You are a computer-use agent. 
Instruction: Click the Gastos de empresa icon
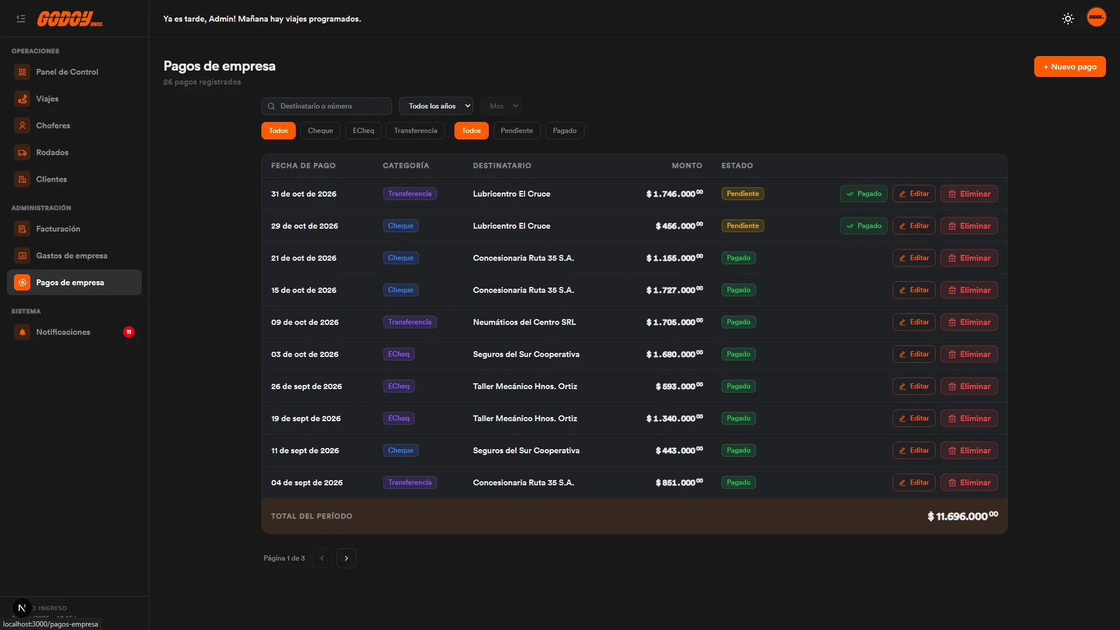click(x=22, y=256)
